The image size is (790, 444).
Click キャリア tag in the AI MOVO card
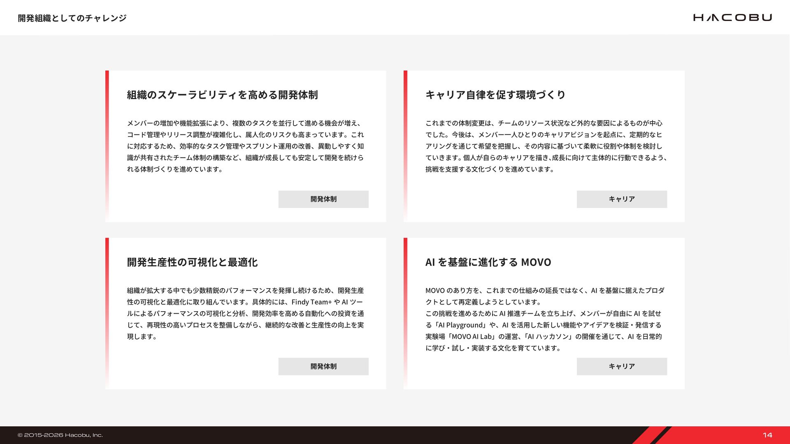click(x=622, y=366)
